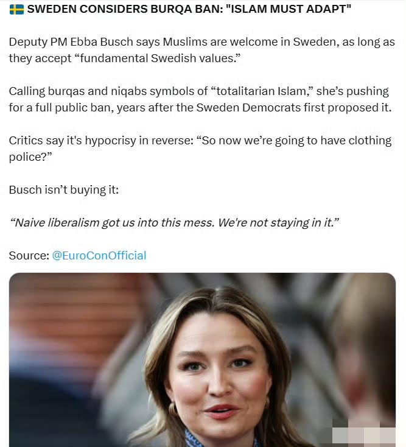Click the hoop earring in the photo
The width and height of the screenshot is (406, 447).
coord(173,409)
